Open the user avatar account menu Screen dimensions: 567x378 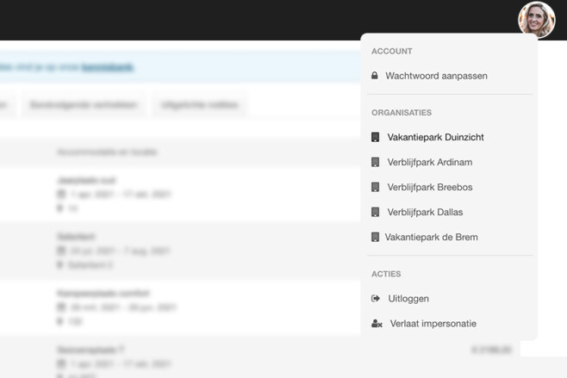536,20
